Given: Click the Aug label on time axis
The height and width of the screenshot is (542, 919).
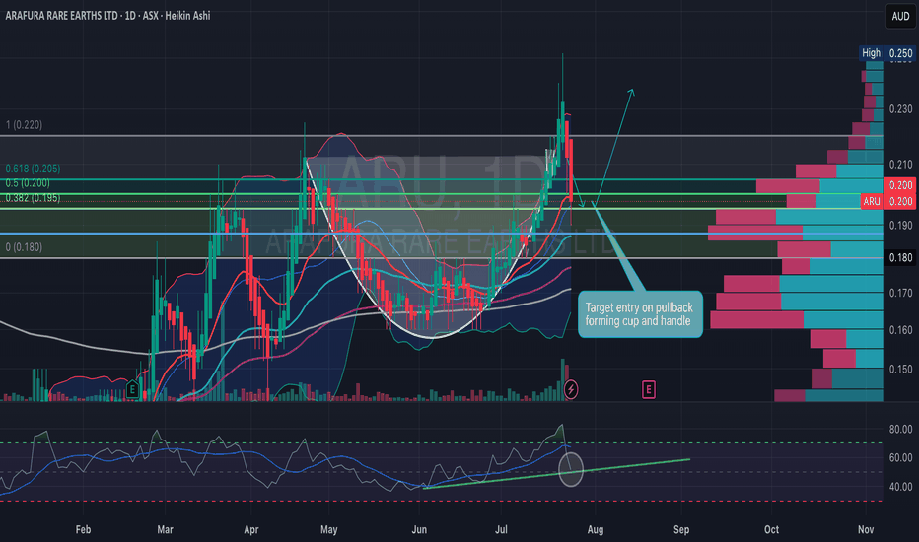Looking at the screenshot, I should pyautogui.click(x=596, y=530).
